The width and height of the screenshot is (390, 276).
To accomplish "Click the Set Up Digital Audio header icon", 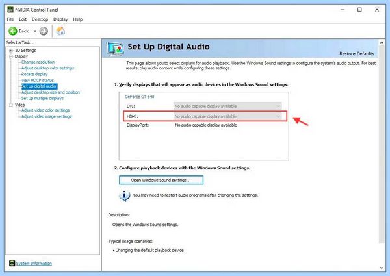I will tap(116, 48).
